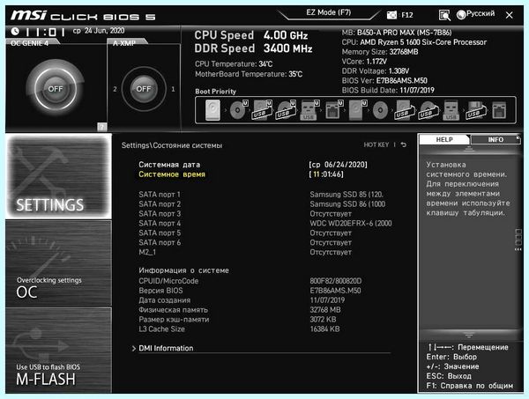Click Settings\Состояние системы breadcrumb
This screenshot has width=529, height=399.
click(172, 145)
